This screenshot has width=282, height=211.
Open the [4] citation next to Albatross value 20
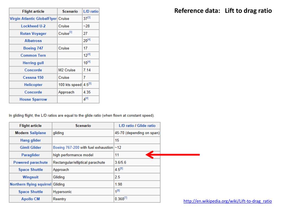pos(89,40)
